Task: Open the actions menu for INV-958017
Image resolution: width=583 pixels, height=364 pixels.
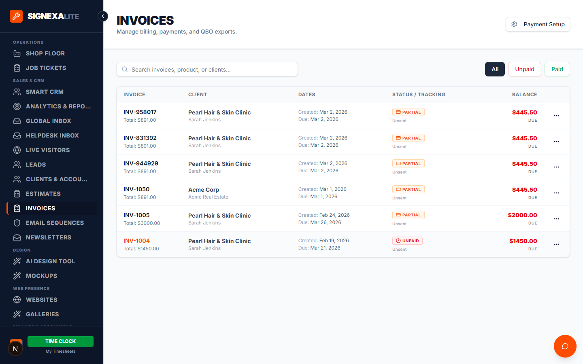Action: [x=556, y=116]
